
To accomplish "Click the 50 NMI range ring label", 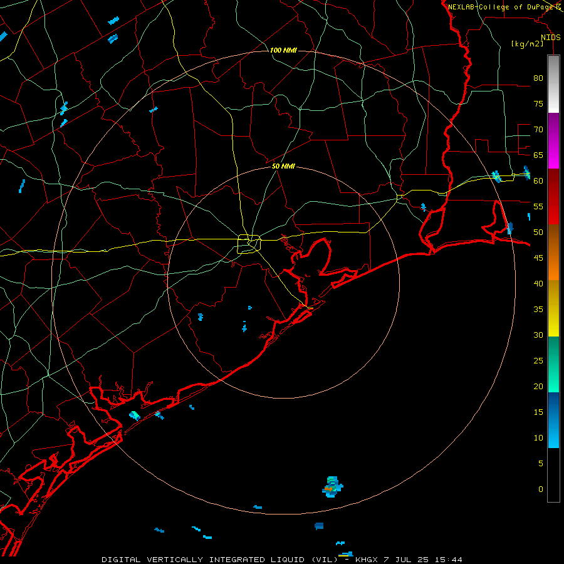I will (x=283, y=166).
